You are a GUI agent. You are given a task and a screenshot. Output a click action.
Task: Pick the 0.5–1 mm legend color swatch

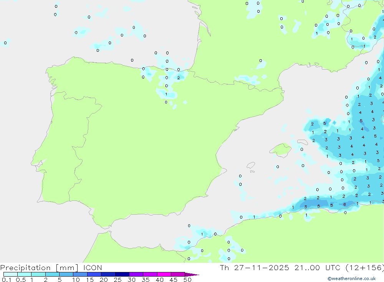(25, 274)
